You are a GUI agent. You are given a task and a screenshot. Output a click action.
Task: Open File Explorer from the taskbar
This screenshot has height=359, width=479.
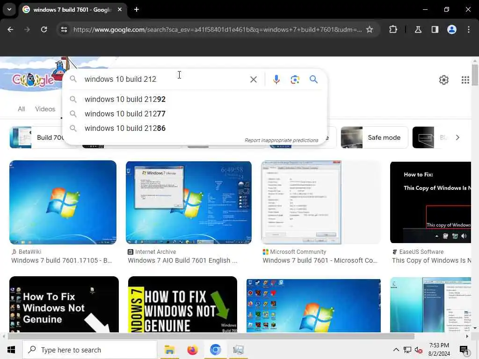click(169, 350)
